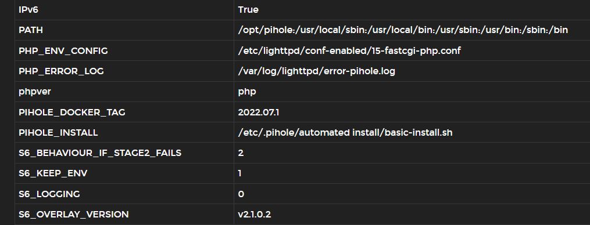Image resolution: width=590 pixels, height=225 pixels.
Task: Select the PIHOLE_INSTALL label
Action: [x=58, y=132]
